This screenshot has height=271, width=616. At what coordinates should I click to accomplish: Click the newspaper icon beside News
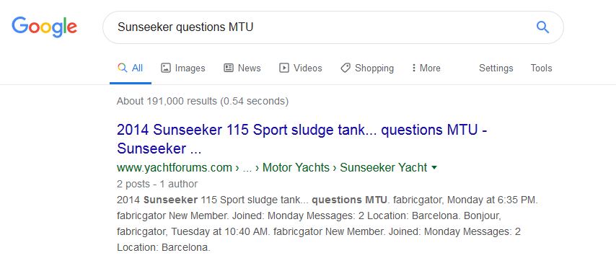pyautogui.click(x=229, y=68)
